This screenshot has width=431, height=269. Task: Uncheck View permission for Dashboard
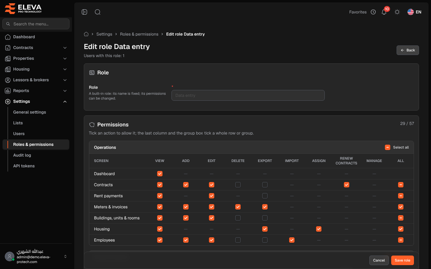click(160, 174)
